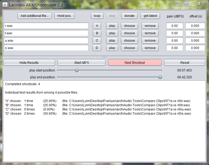Select file C button for u.wav
The image size is (209, 165).
coord(97,41)
